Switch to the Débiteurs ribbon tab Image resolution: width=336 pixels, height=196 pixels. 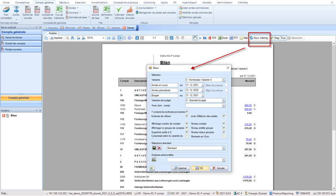64,2
